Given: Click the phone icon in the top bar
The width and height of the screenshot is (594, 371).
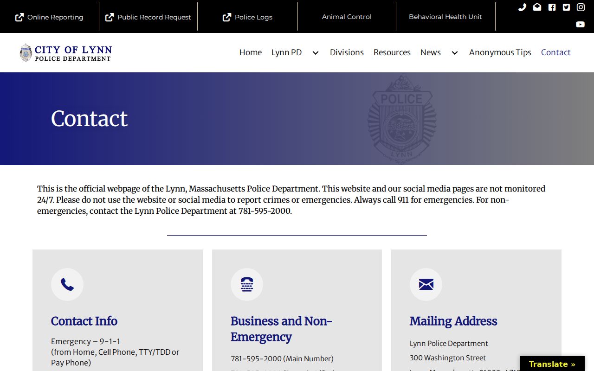Looking at the screenshot, I should pos(523,7).
